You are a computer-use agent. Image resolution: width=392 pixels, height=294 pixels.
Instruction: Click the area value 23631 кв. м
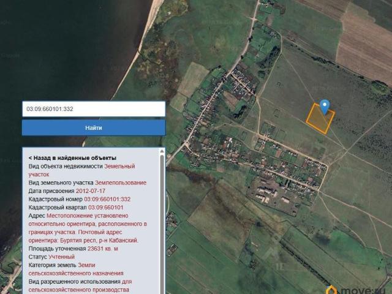[x=102, y=249]
